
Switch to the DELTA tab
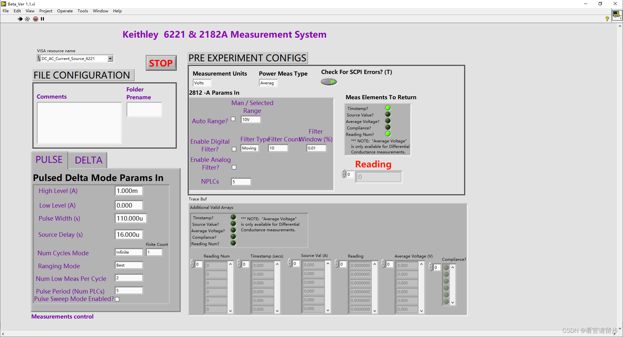click(x=88, y=160)
